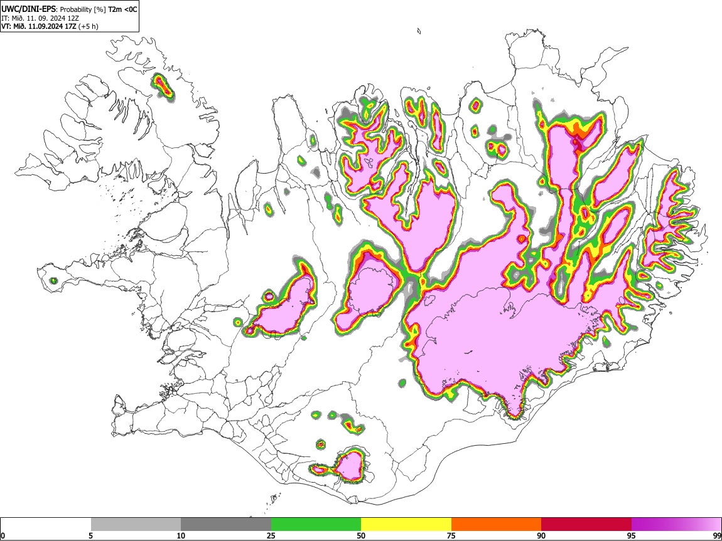Click legend tick label 90
This screenshot has height=541, width=722.
tap(541, 535)
